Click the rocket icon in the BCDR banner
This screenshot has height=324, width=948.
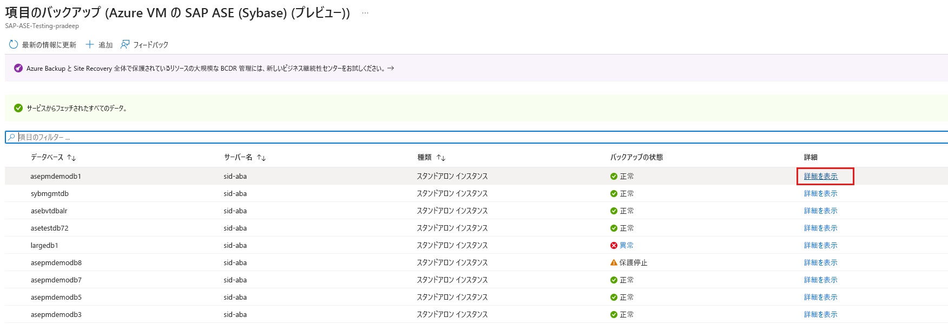point(18,68)
